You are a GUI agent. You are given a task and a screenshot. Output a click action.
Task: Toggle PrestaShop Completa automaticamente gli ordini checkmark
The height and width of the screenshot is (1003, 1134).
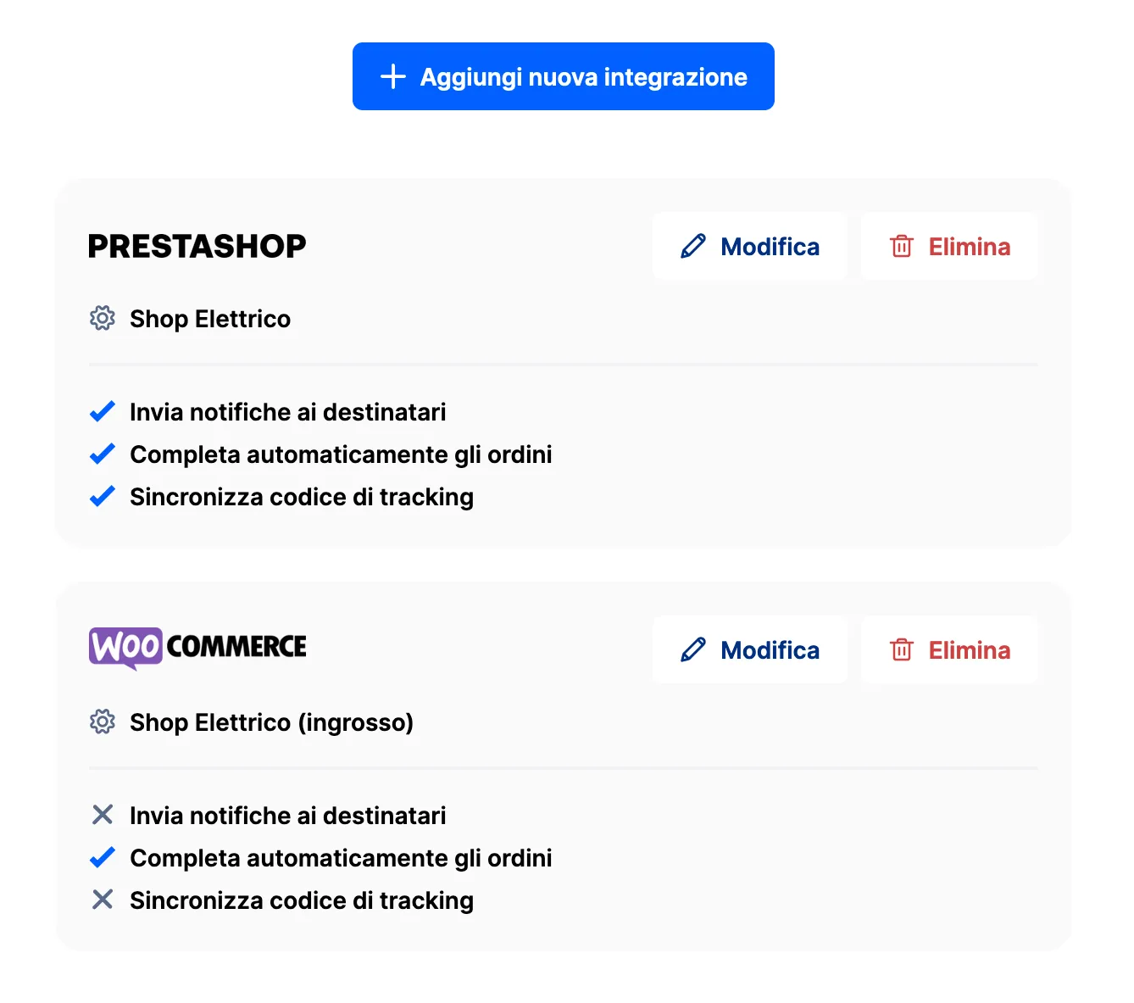click(103, 454)
